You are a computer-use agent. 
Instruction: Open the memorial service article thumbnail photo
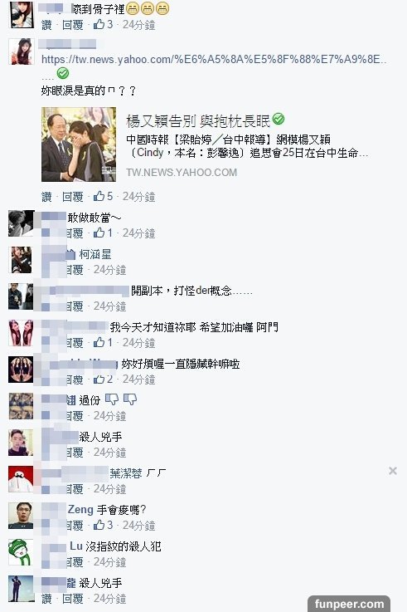pyautogui.click(x=79, y=144)
